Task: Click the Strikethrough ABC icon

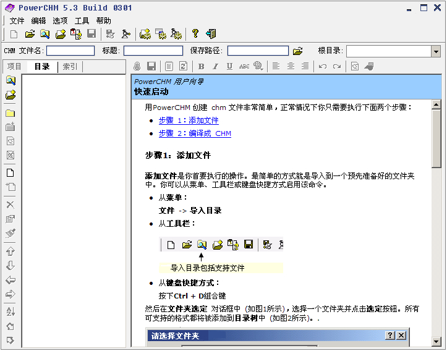Action: tap(244, 66)
